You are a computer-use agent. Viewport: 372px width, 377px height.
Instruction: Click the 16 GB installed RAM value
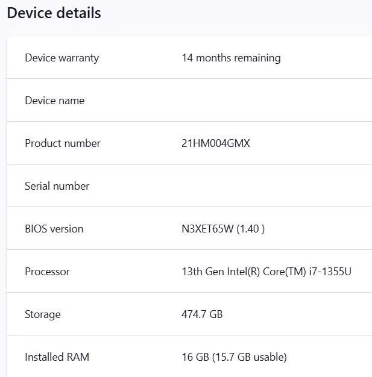click(x=195, y=357)
